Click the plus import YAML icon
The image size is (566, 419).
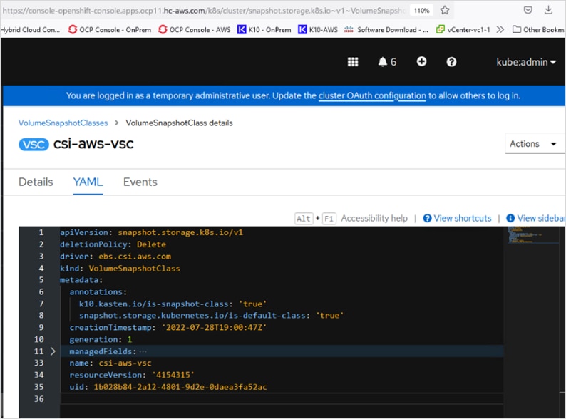421,62
